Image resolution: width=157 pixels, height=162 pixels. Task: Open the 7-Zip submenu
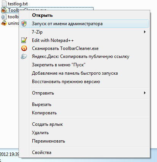84,32
